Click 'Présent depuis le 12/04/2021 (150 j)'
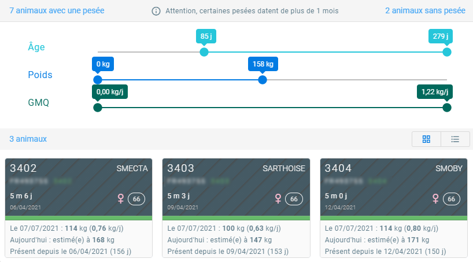Screen dimensions: 473x262 point(386,252)
